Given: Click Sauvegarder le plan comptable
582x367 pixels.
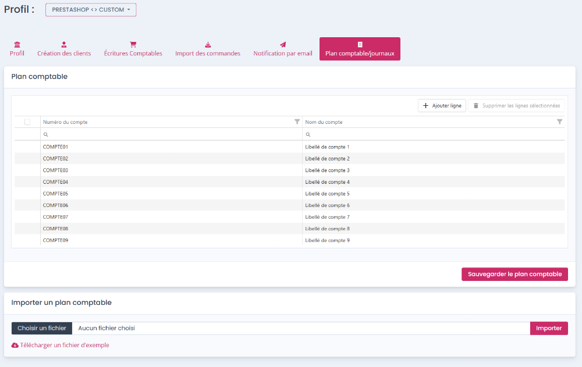Looking at the screenshot, I should click(514, 274).
